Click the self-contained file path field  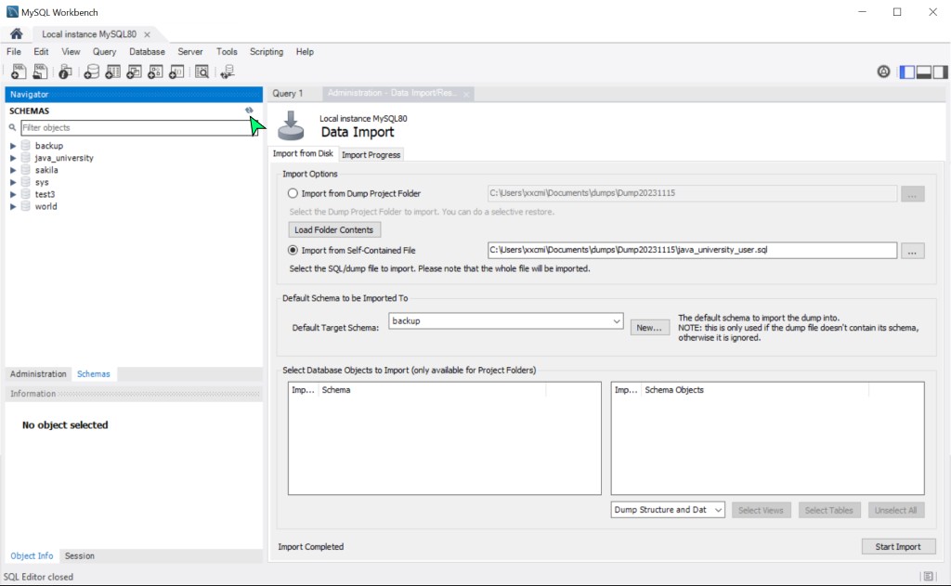click(x=692, y=250)
